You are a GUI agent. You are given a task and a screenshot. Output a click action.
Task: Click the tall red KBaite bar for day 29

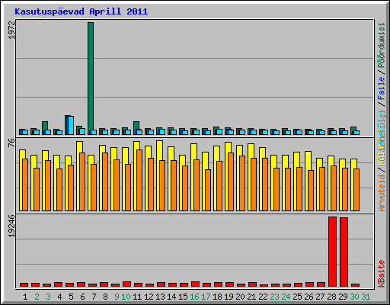[x=344, y=252]
